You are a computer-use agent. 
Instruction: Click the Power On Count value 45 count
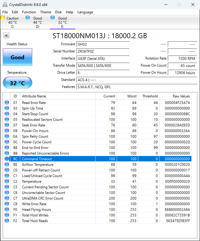182,66
